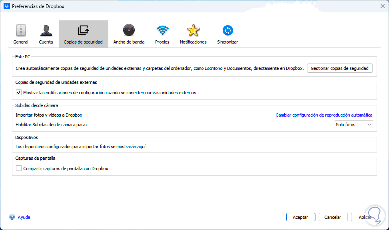Switch to the Sincronizar tab
389x230 pixels.
(x=227, y=34)
